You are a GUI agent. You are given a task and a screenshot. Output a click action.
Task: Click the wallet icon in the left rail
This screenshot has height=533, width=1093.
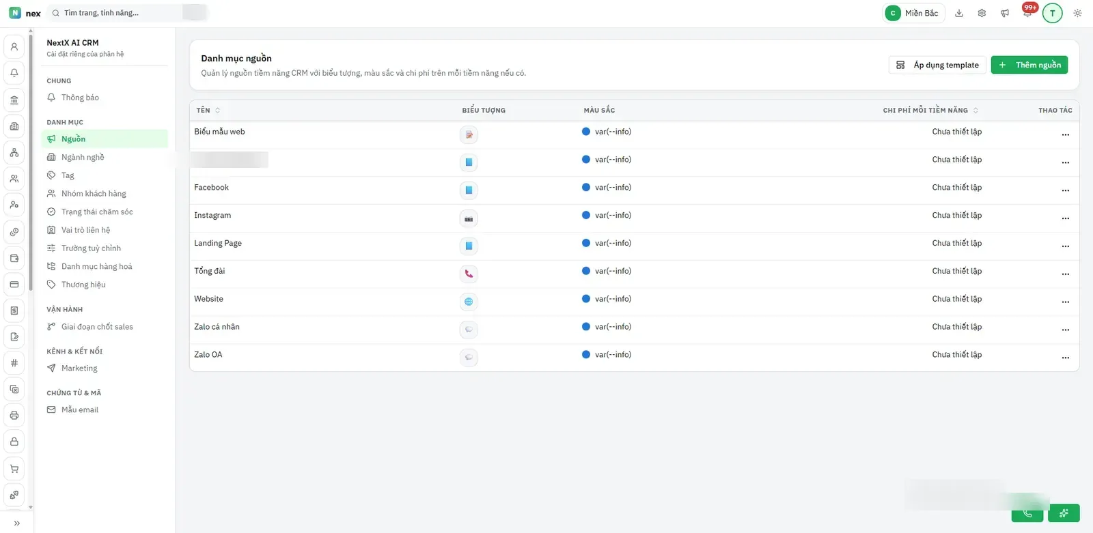tap(14, 258)
